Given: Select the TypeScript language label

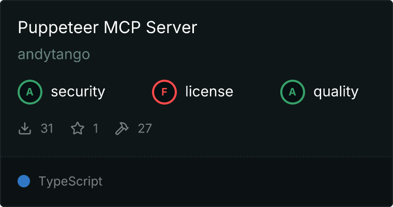Looking at the screenshot, I should (70, 182).
